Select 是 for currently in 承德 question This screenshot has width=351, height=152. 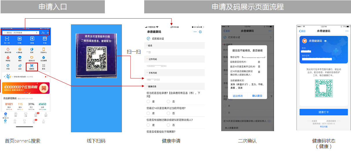pos(148,102)
